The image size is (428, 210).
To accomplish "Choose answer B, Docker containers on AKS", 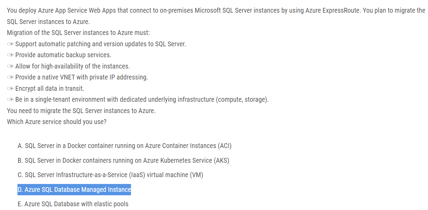I will point(123,160).
